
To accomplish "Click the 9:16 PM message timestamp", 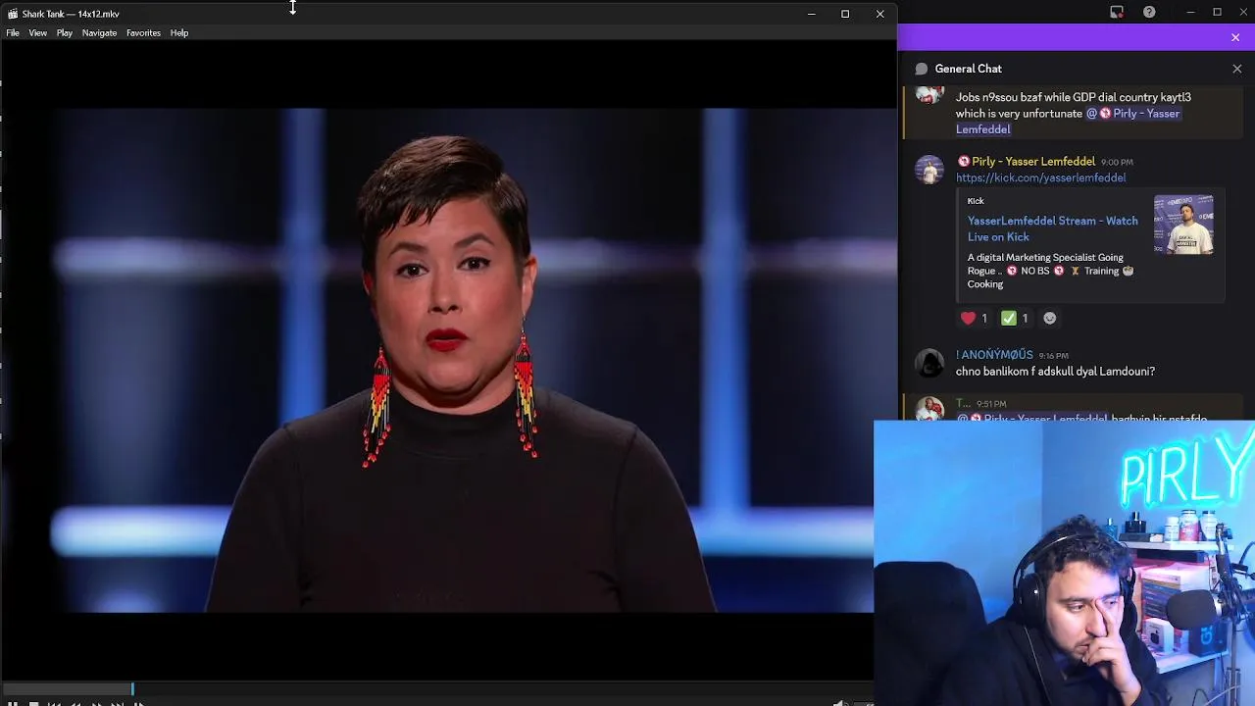I will click(x=1053, y=356).
